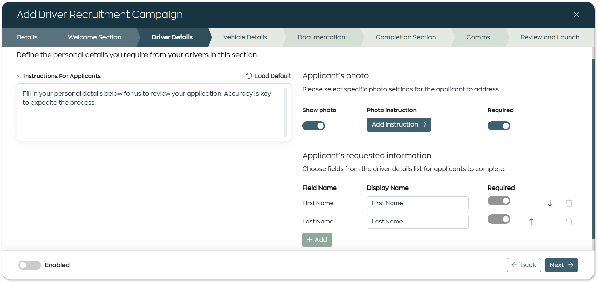
Task: Switch to the Documentation step
Action: (x=321, y=37)
